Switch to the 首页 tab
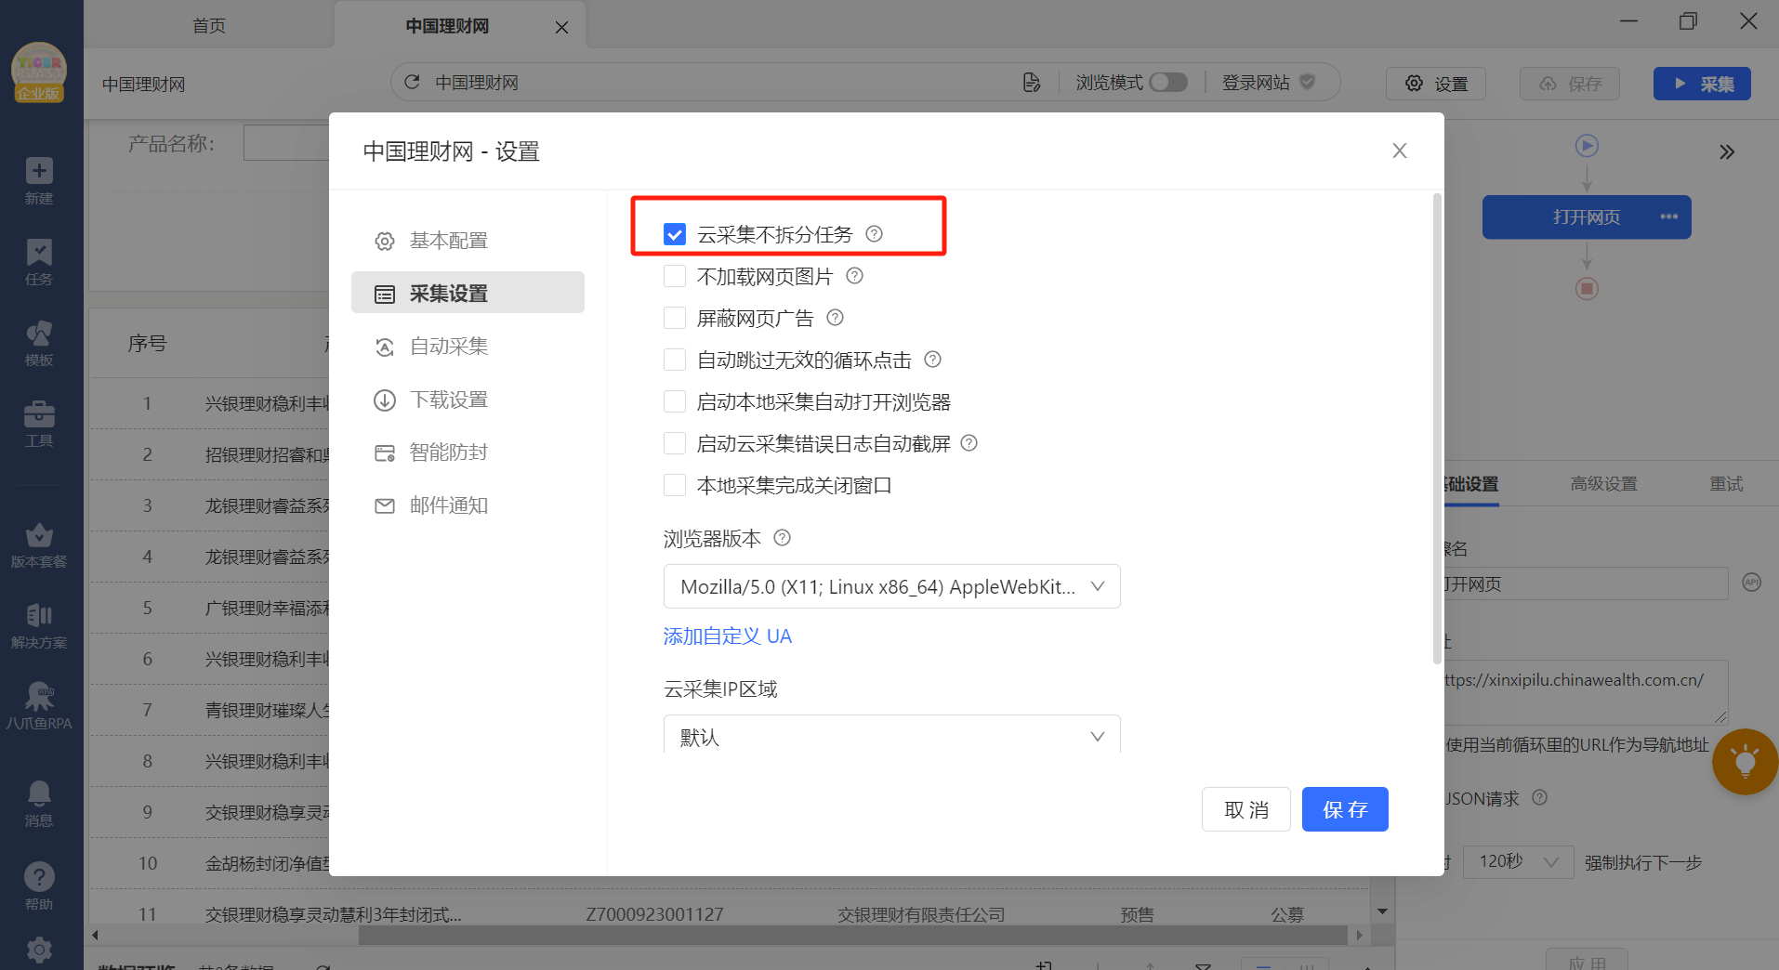 click(x=209, y=26)
